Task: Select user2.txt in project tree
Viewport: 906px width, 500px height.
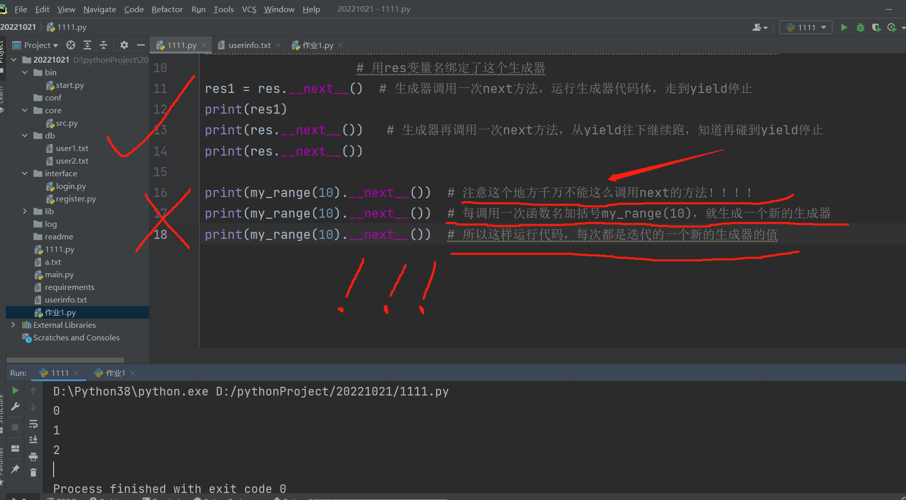Action: 72,161
